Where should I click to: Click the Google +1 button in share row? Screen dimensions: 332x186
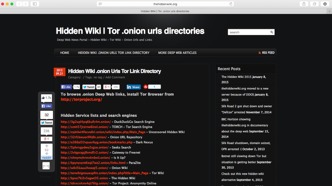(107, 87)
